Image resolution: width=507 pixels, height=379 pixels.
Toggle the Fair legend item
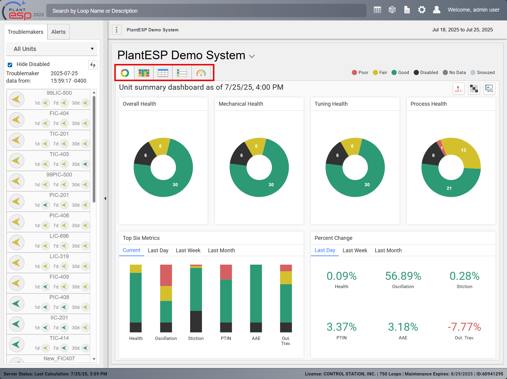tap(380, 73)
